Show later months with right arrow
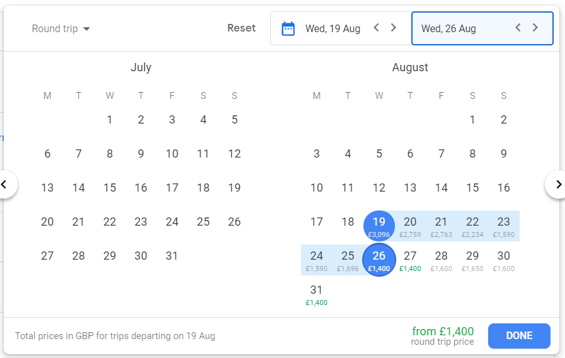 point(557,185)
